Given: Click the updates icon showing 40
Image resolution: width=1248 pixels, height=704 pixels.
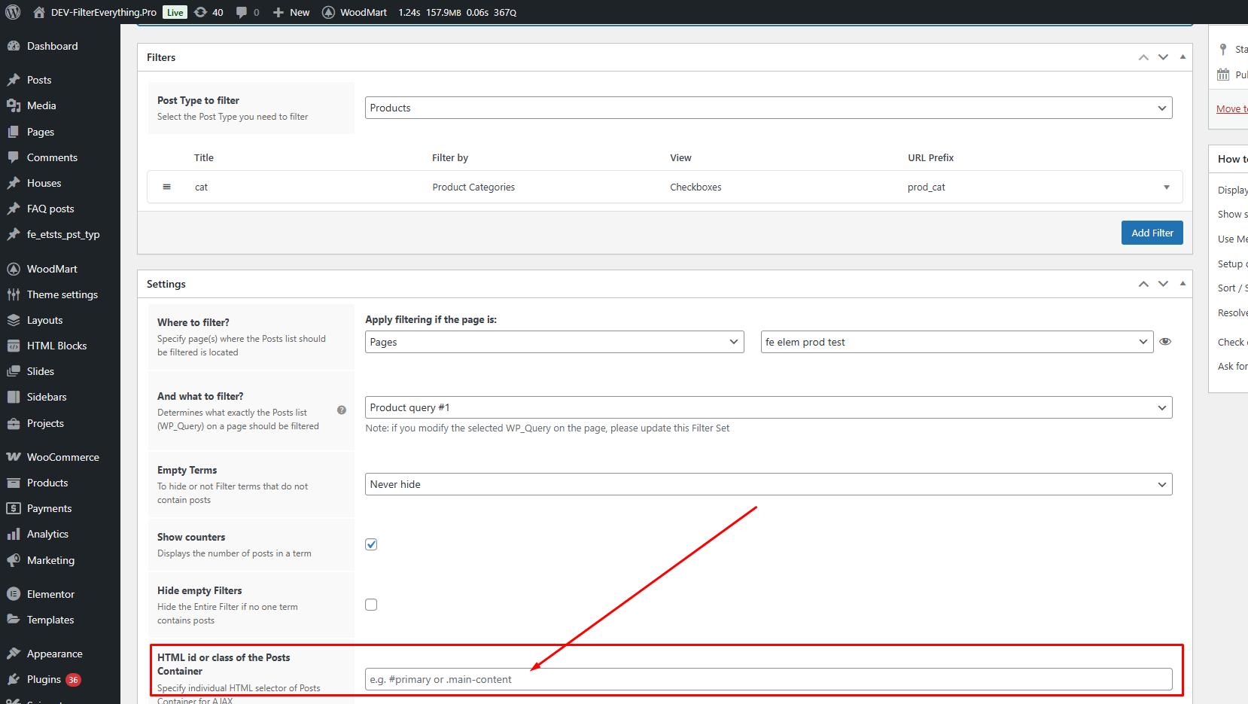Looking at the screenshot, I should click(x=201, y=12).
